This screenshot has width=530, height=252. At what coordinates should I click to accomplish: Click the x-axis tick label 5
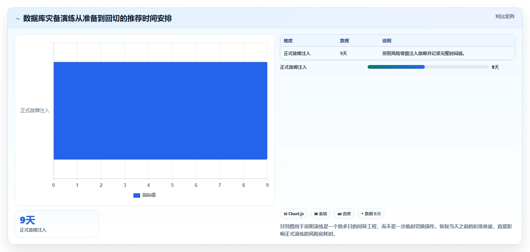click(x=172, y=185)
